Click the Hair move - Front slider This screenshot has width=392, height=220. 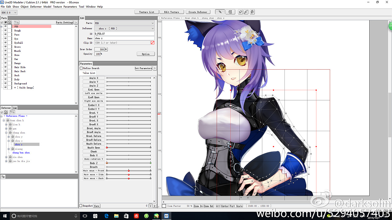(129, 170)
